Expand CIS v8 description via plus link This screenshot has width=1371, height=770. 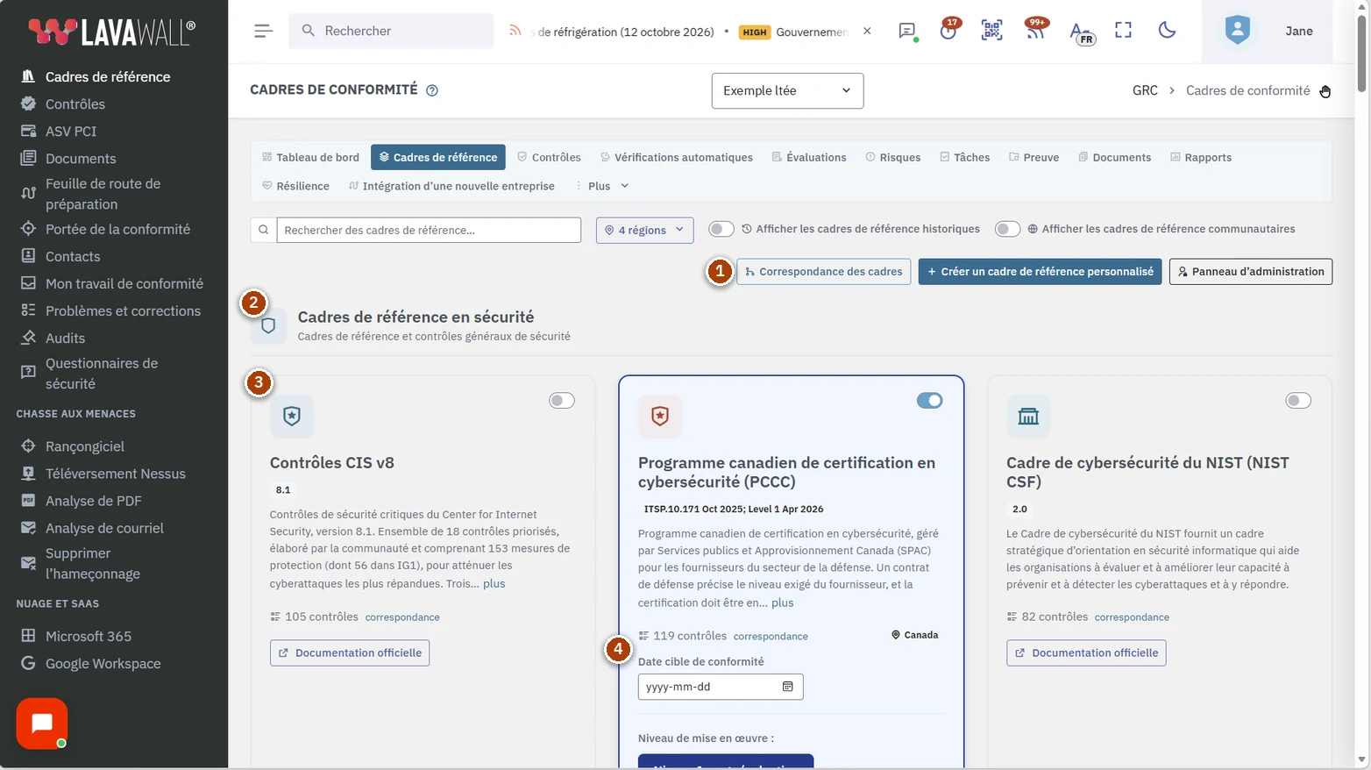494,583
